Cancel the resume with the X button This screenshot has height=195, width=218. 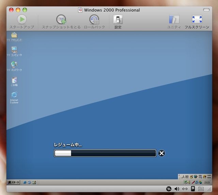[x=161, y=153]
